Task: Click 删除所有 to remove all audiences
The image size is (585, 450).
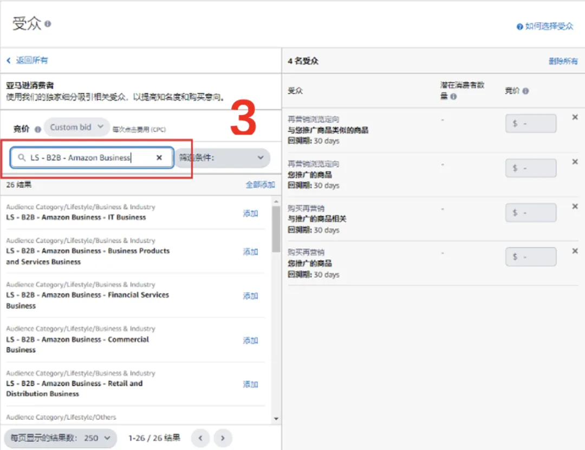Action: 563,61
